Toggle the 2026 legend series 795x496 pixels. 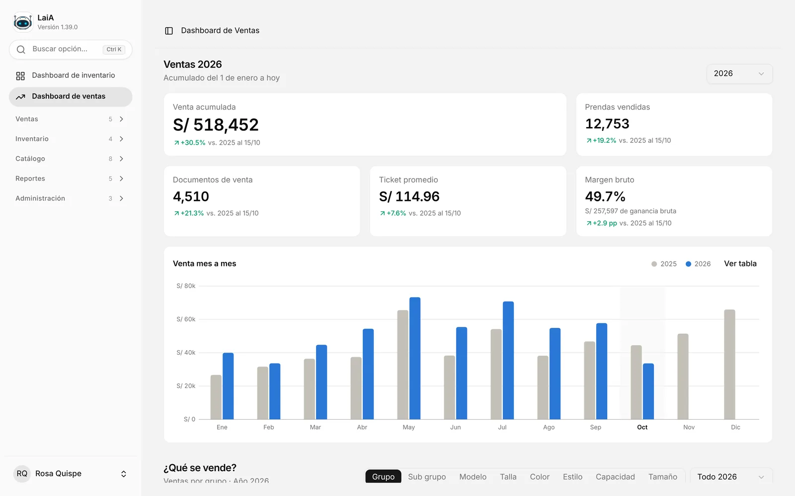[x=698, y=264]
